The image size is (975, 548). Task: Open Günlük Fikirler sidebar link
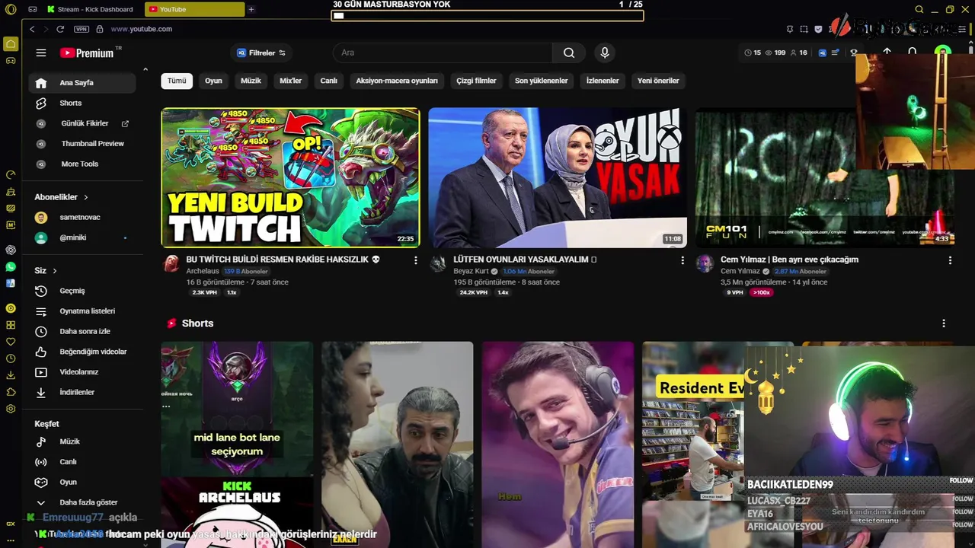pos(82,123)
